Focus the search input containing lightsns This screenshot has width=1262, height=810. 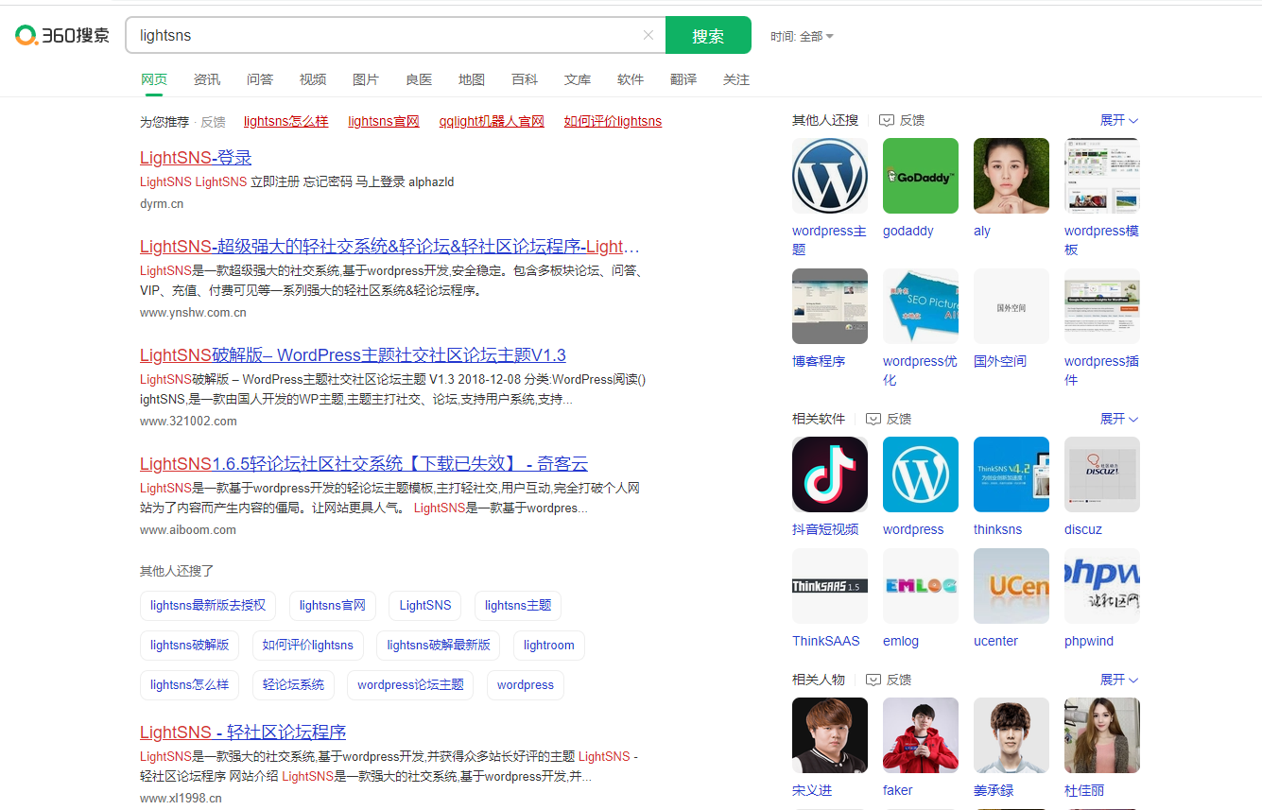[x=383, y=35]
